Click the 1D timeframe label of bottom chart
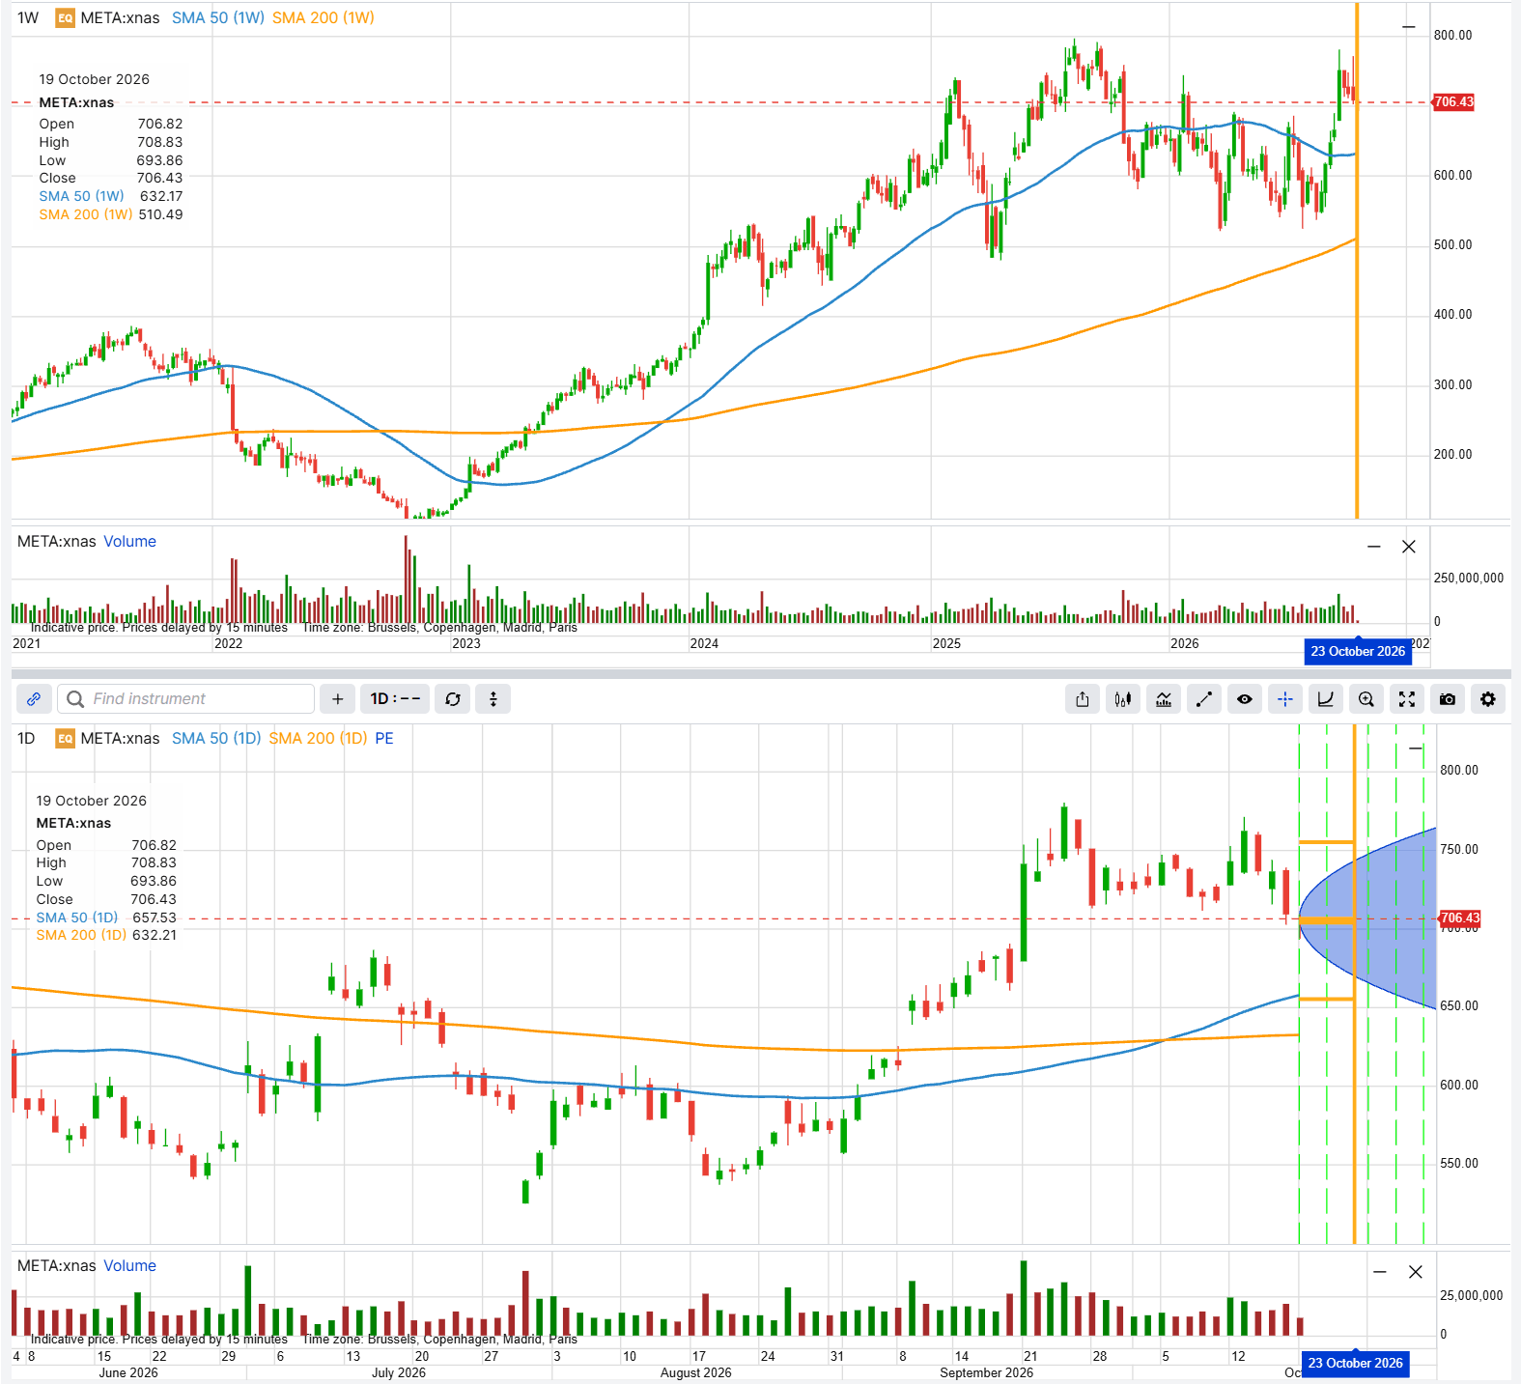This screenshot has width=1521, height=1384. pos(26,738)
